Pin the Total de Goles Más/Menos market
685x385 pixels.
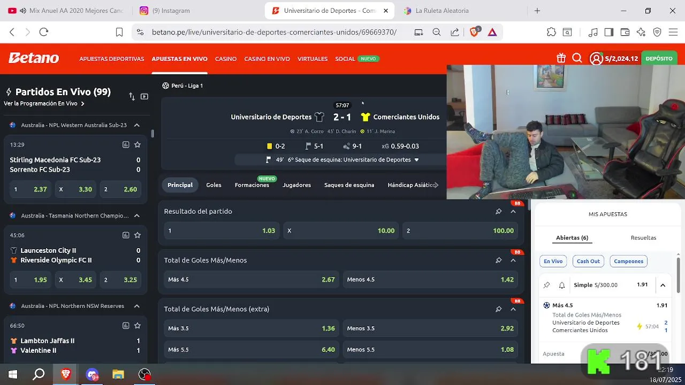(498, 260)
